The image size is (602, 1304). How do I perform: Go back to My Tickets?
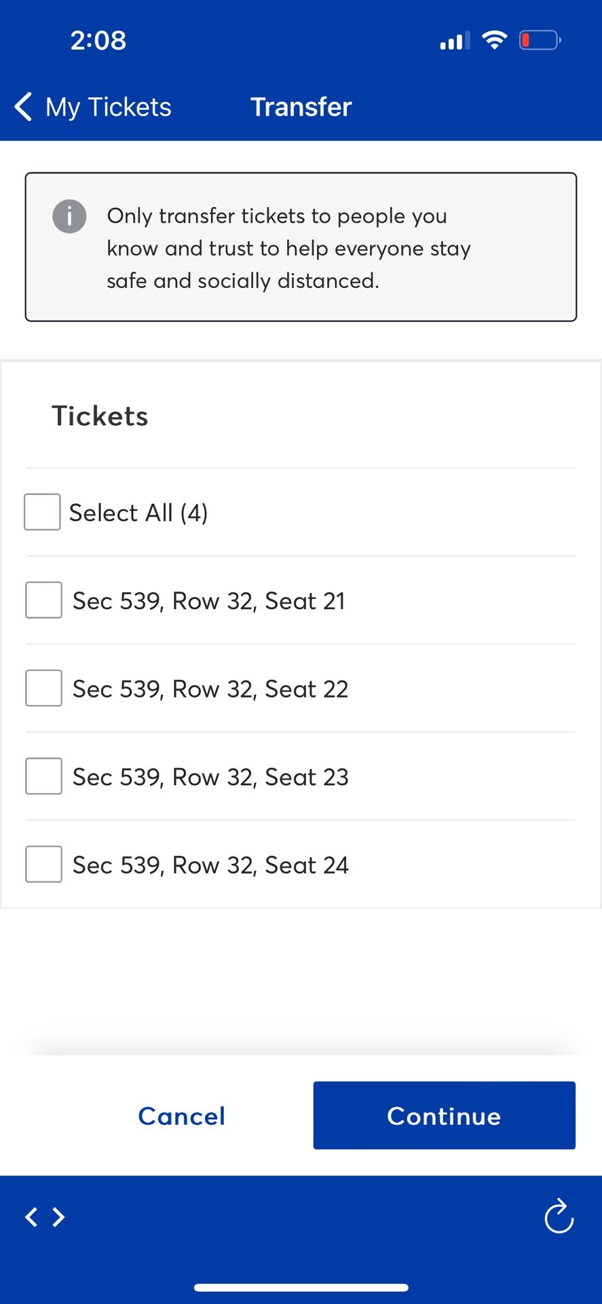(x=93, y=107)
